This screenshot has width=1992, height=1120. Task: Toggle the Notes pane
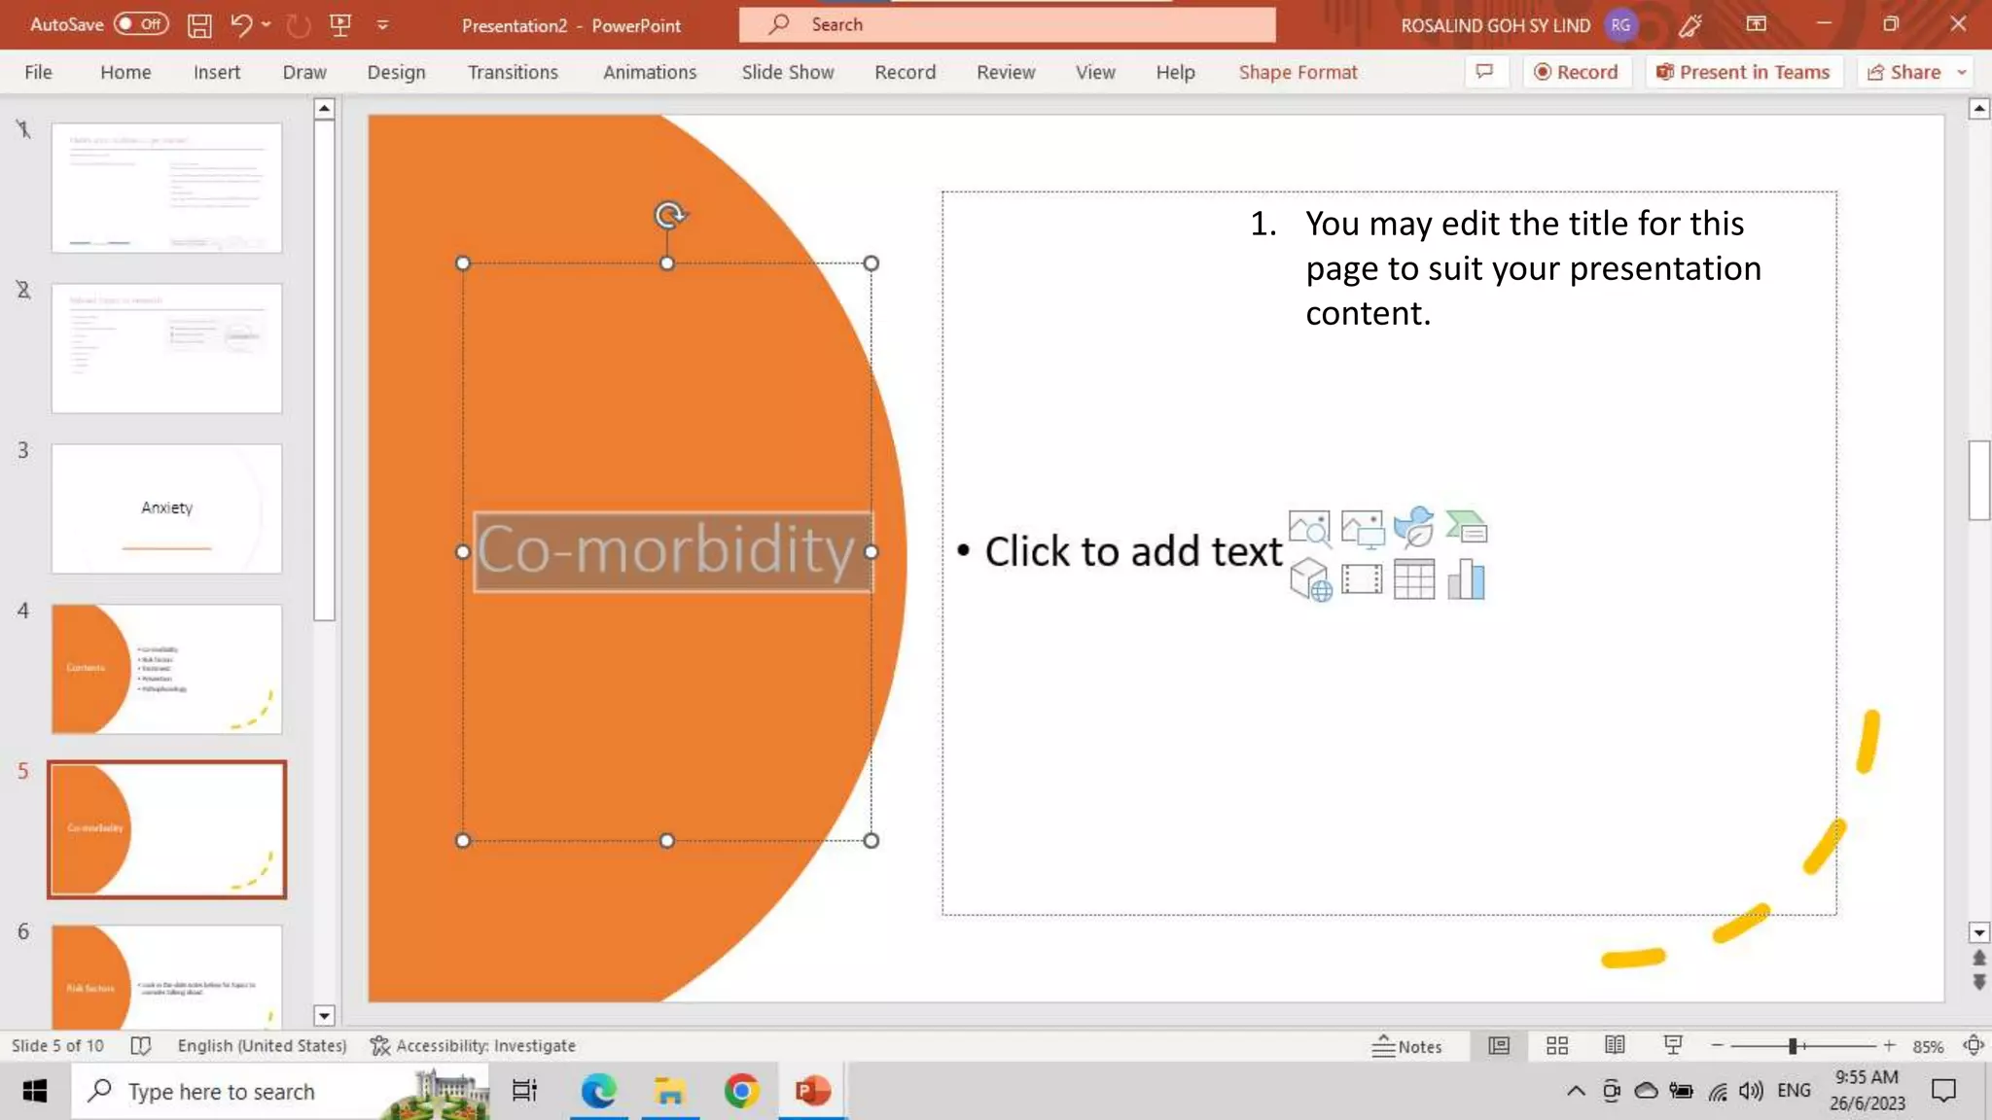click(1407, 1046)
